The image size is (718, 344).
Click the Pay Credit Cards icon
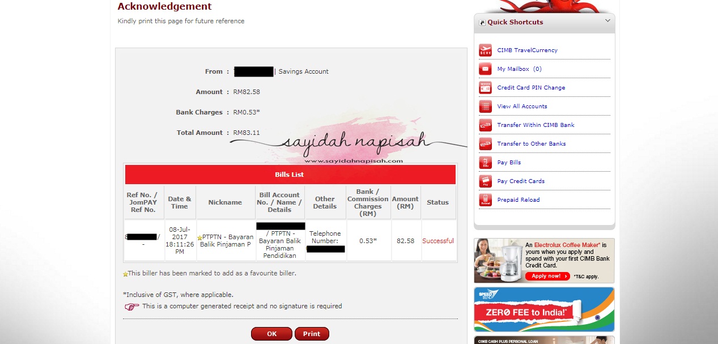485,181
